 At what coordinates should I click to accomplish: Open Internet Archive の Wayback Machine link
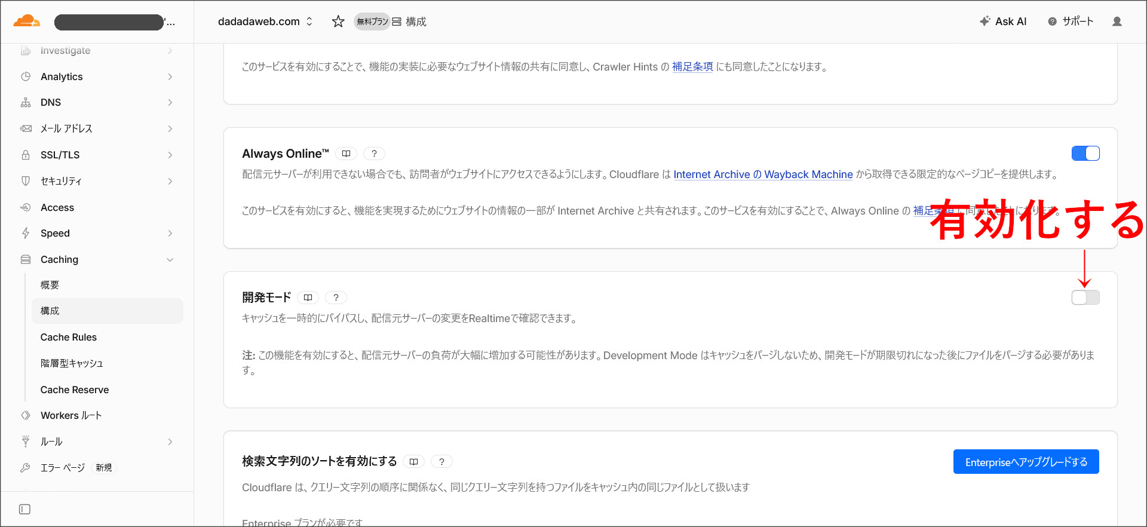tap(763, 174)
